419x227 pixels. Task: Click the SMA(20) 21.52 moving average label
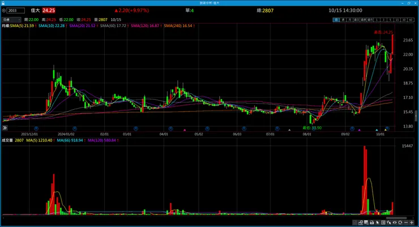tap(82, 26)
